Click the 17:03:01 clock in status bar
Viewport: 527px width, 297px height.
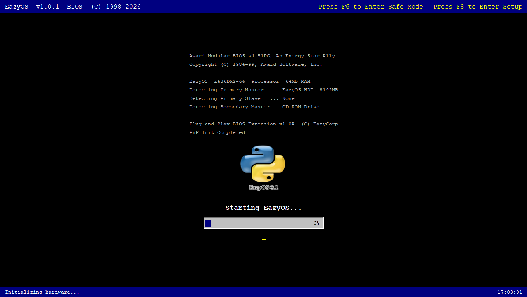pos(510,292)
